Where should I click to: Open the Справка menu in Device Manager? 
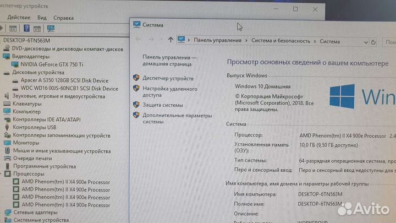[63, 18]
